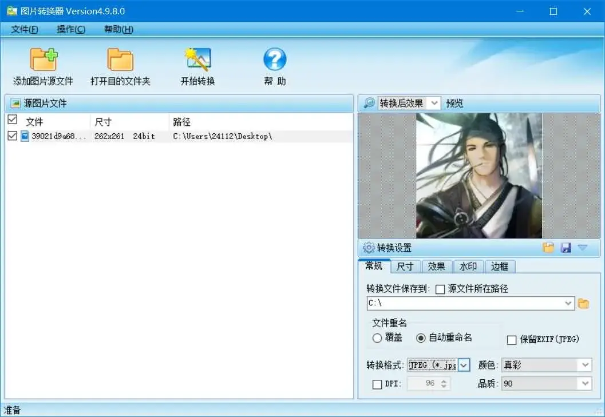Load settings via folder icon in 转换设置
This screenshot has height=417, width=605.
(x=548, y=247)
